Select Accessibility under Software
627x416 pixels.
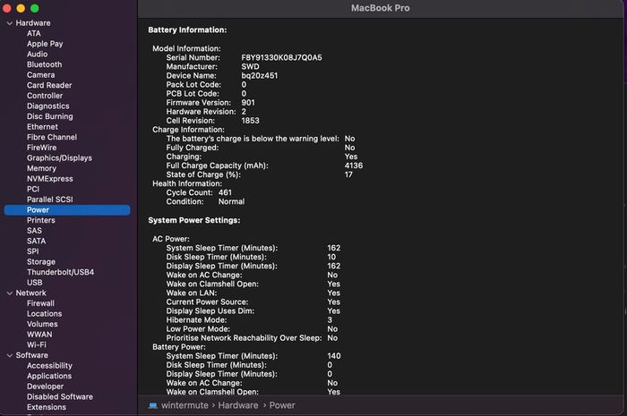tap(49, 366)
